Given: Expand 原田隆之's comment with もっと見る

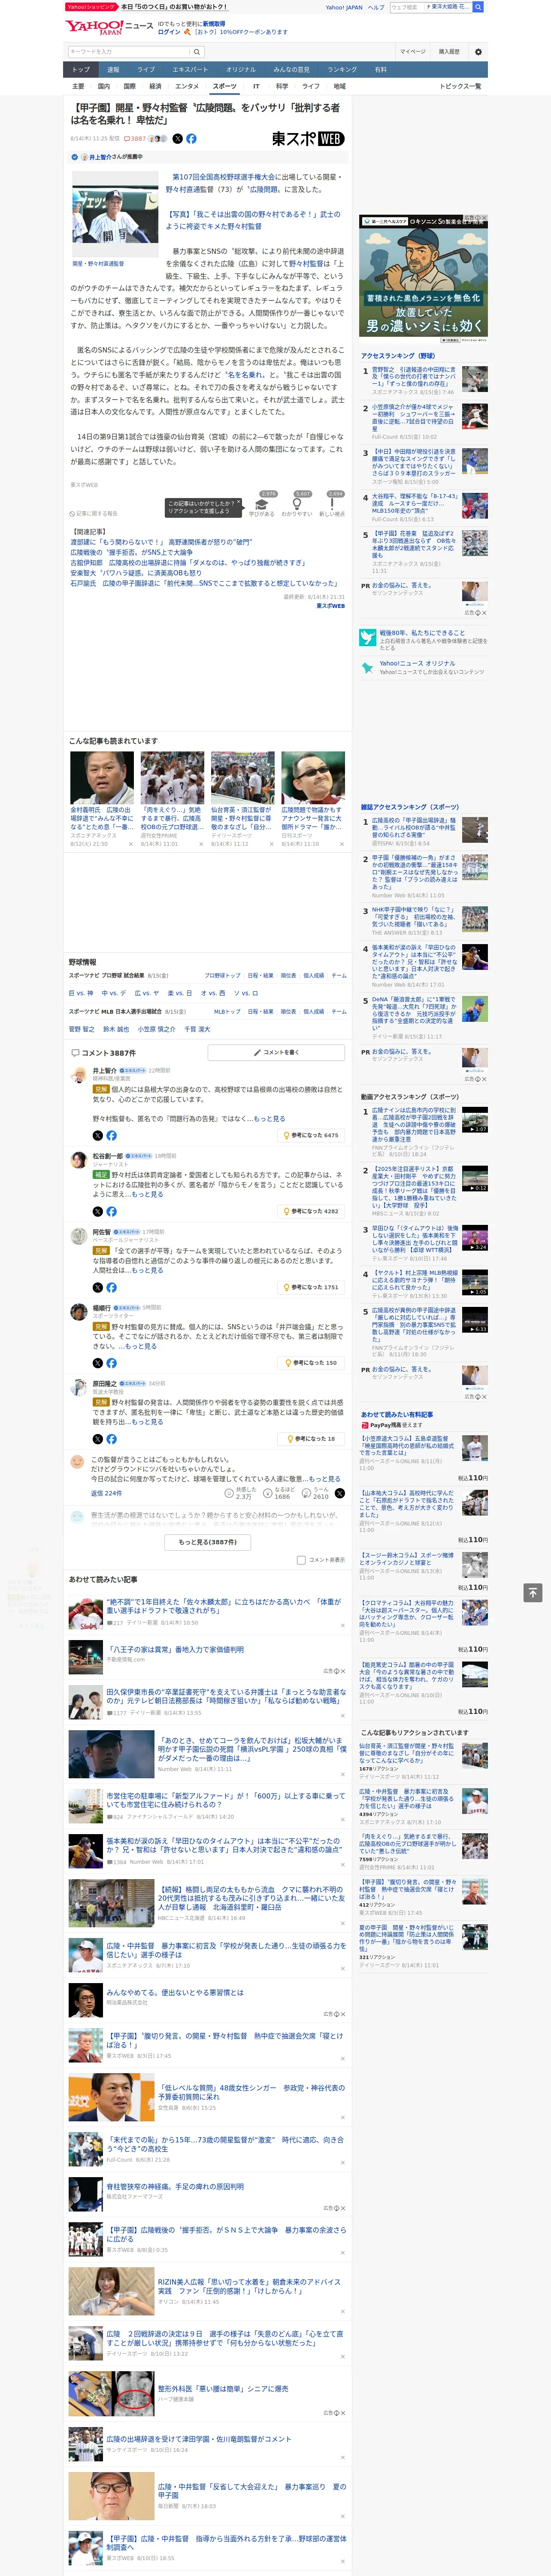Looking at the screenshot, I should (147, 1422).
